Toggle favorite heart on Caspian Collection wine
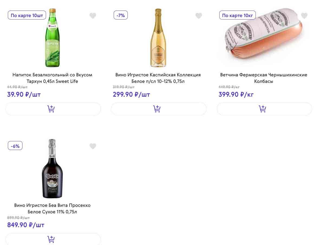The image size is (317, 245). (x=199, y=16)
